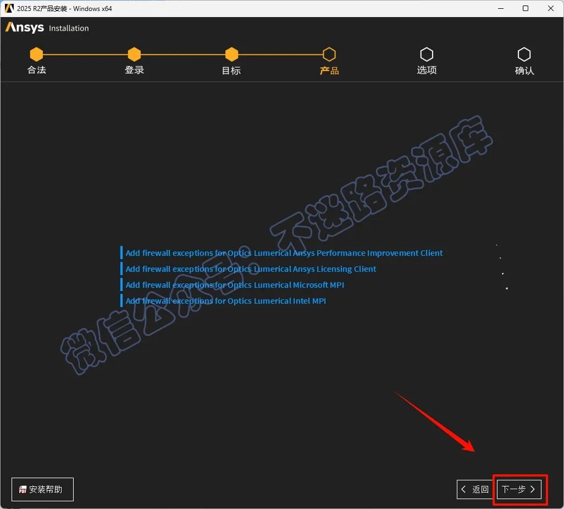Click the 选项 step label
The height and width of the screenshot is (509, 564).
(x=427, y=70)
